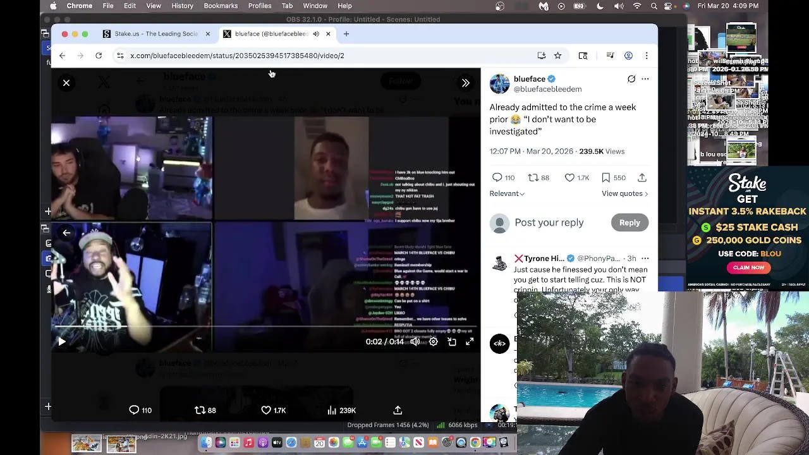Open volume control in menu bar
Screen dimensions: 809x455
(x=619, y=6)
